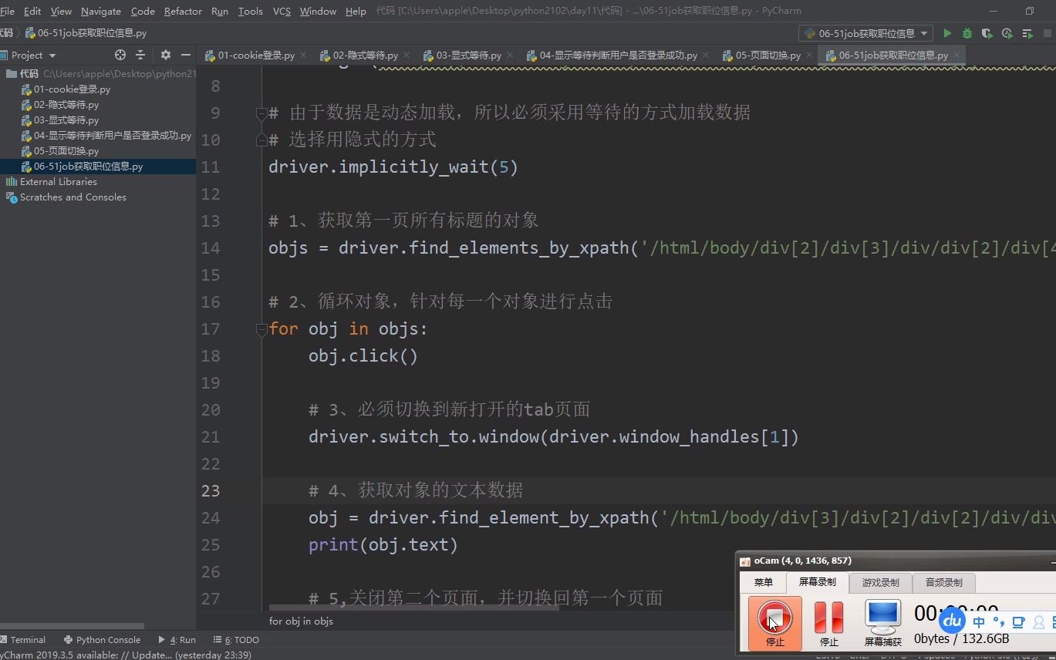The width and height of the screenshot is (1056, 660).
Task: Open the Edit menu
Action: click(x=32, y=11)
